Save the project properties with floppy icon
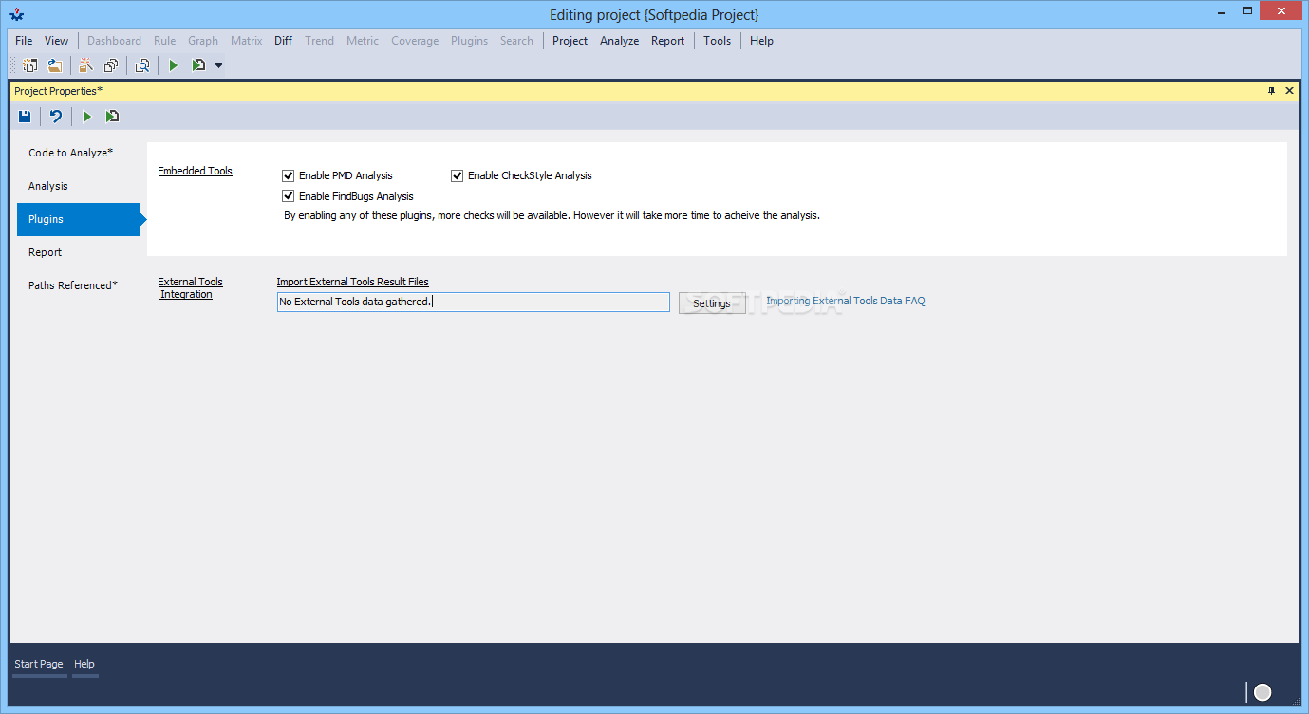Image resolution: width=1309 pixels, height=714 pixels. [x=25, y=117]
